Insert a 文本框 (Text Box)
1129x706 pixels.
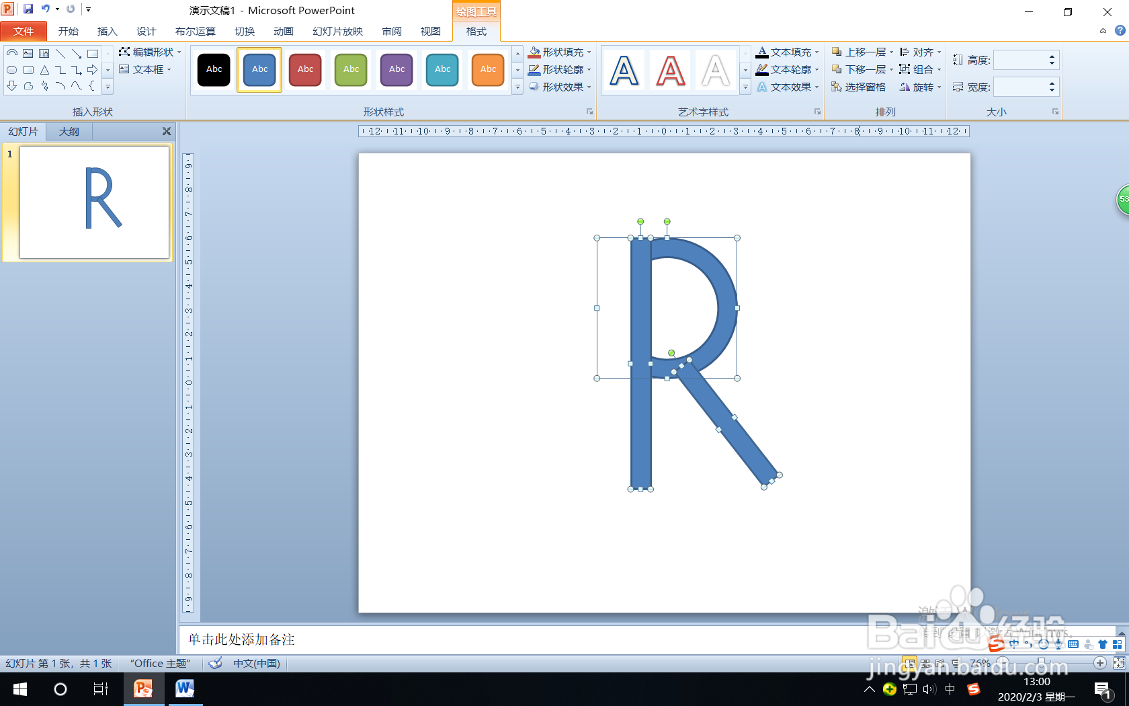point(143,69)
